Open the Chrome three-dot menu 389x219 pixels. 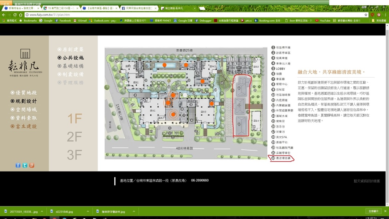coord(385,15)
